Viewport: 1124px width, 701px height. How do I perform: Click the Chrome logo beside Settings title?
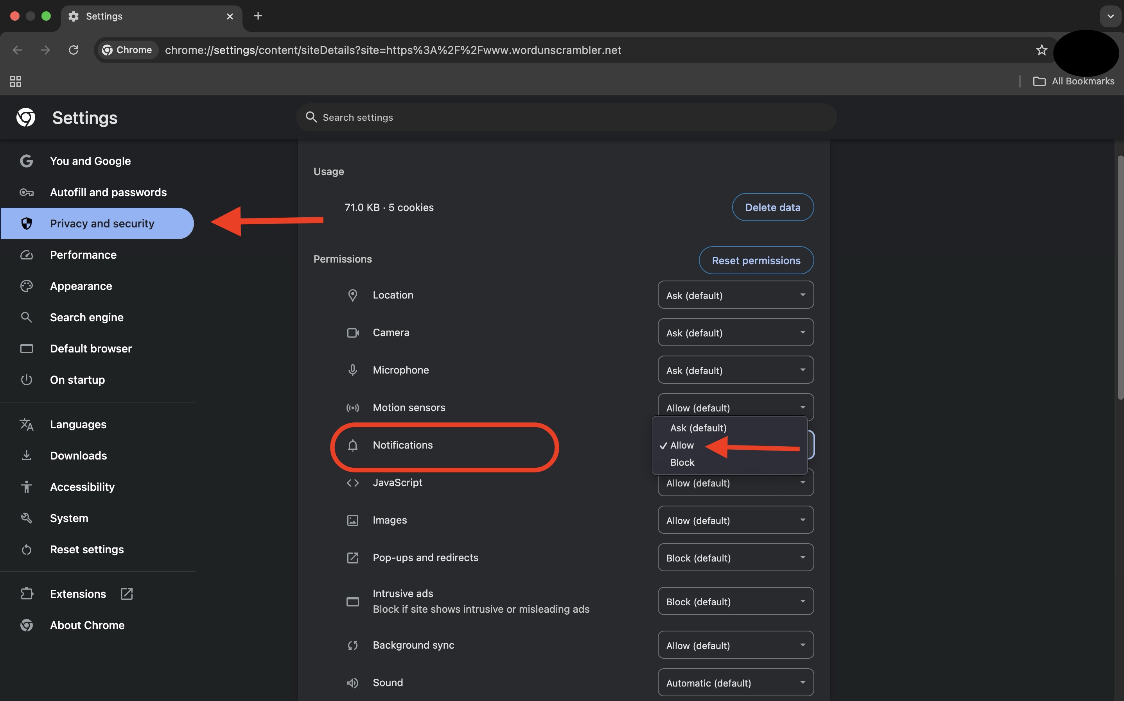click(26, 117)
